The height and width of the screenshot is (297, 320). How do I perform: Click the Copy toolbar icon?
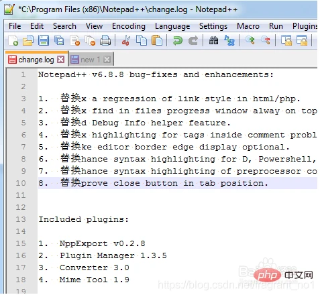142,40
